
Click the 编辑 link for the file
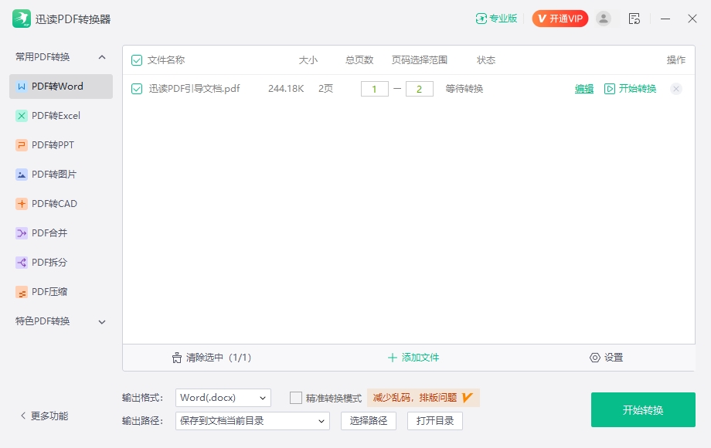pos(584,89)
